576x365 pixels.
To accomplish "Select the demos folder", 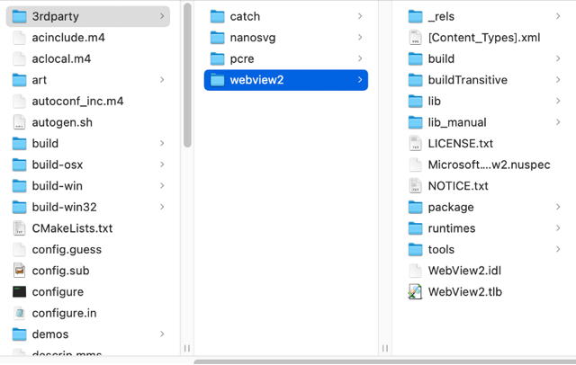I will click(50, 334).
